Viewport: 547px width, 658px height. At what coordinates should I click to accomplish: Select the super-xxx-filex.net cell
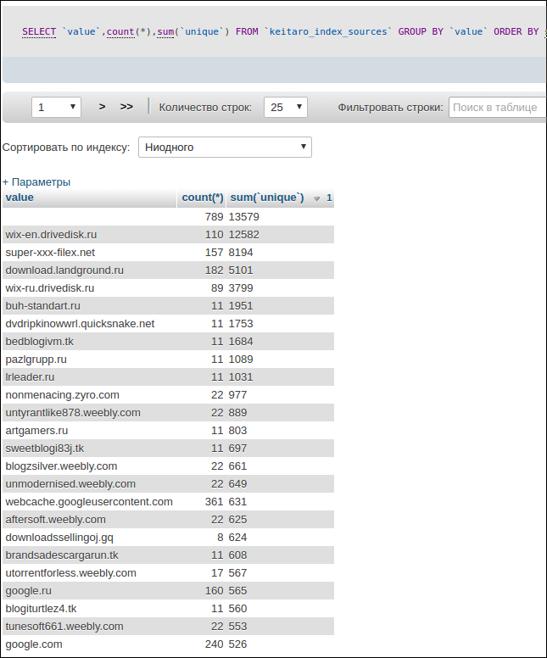[89, 253]
